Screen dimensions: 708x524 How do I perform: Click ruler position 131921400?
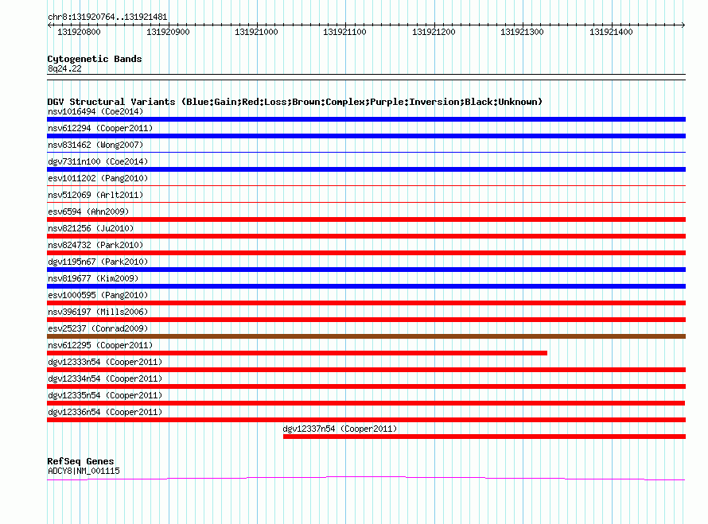coord(612,32)
